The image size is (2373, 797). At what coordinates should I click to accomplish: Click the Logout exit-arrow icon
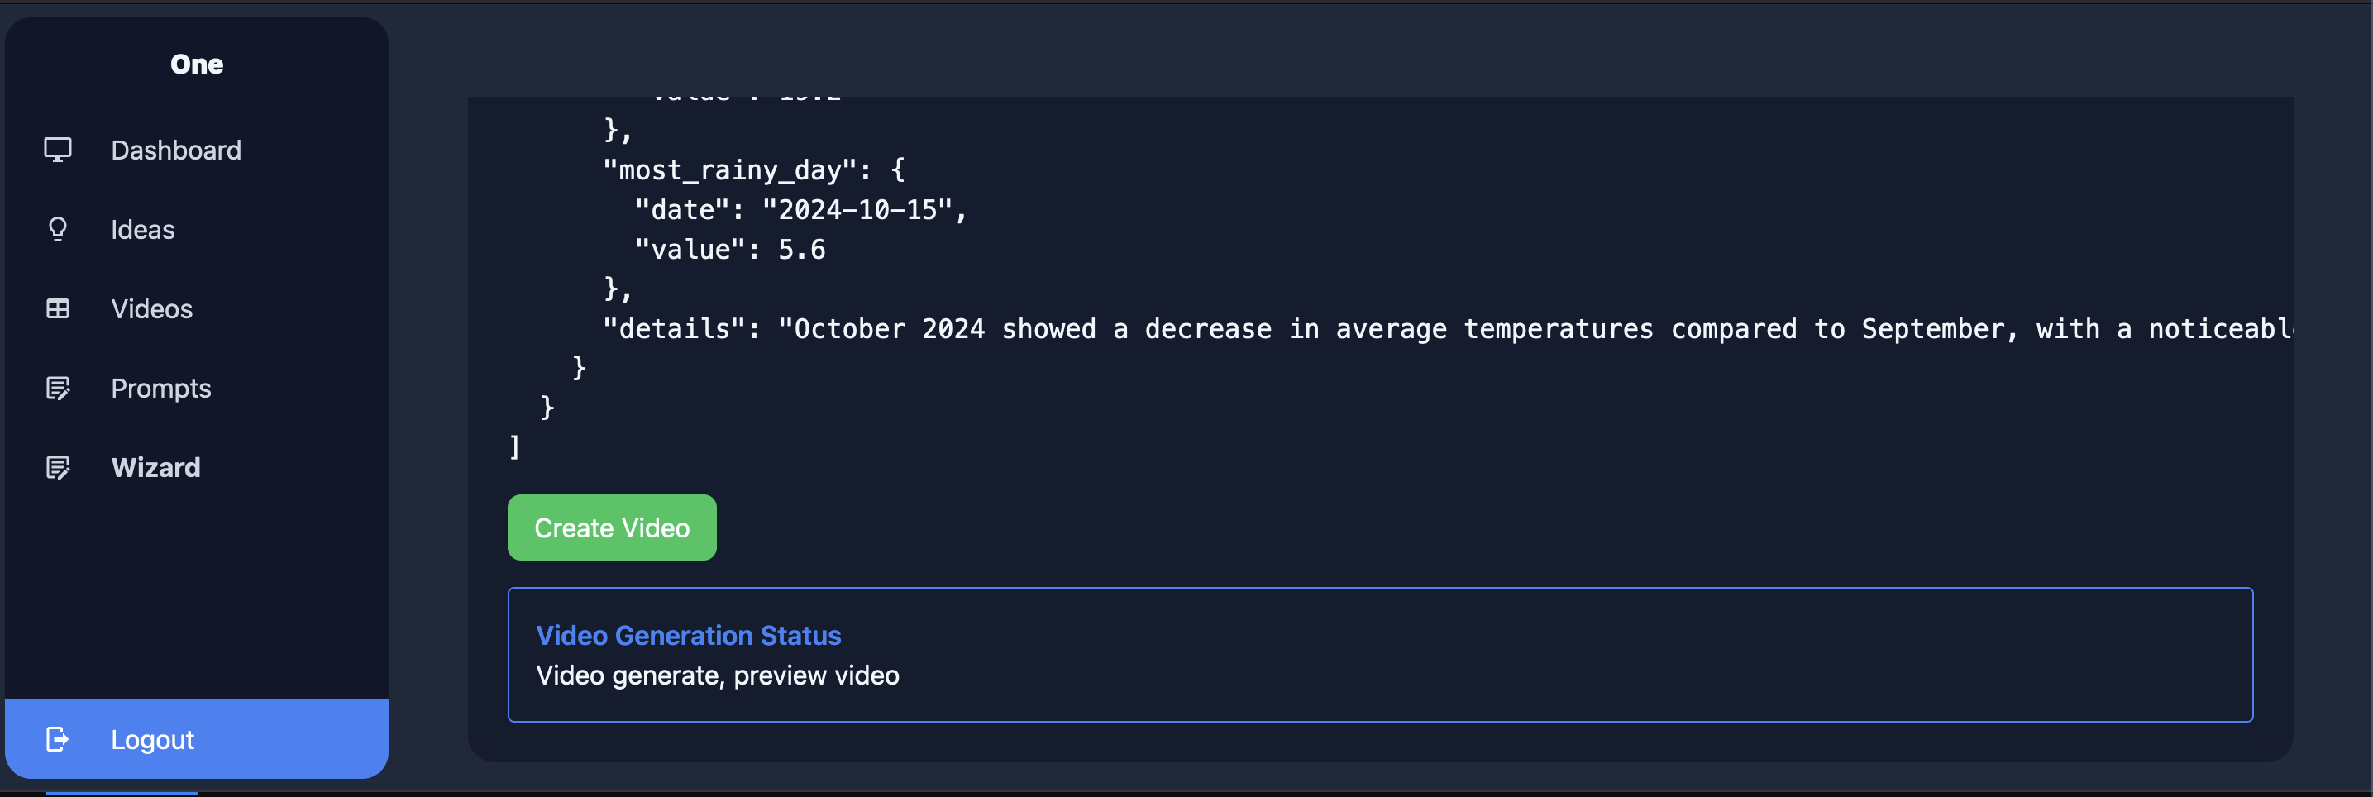click(57, 739)
